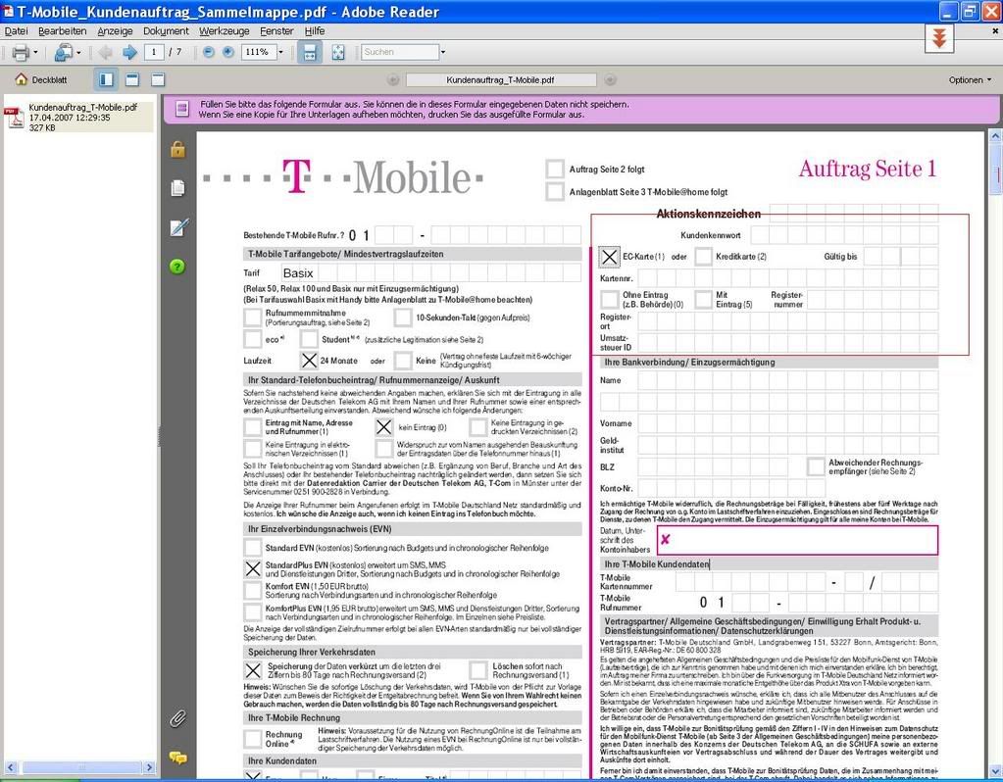Select the top-panel layout view icon
This screenshot has height=782, width=1003.
tap(132, 79)
